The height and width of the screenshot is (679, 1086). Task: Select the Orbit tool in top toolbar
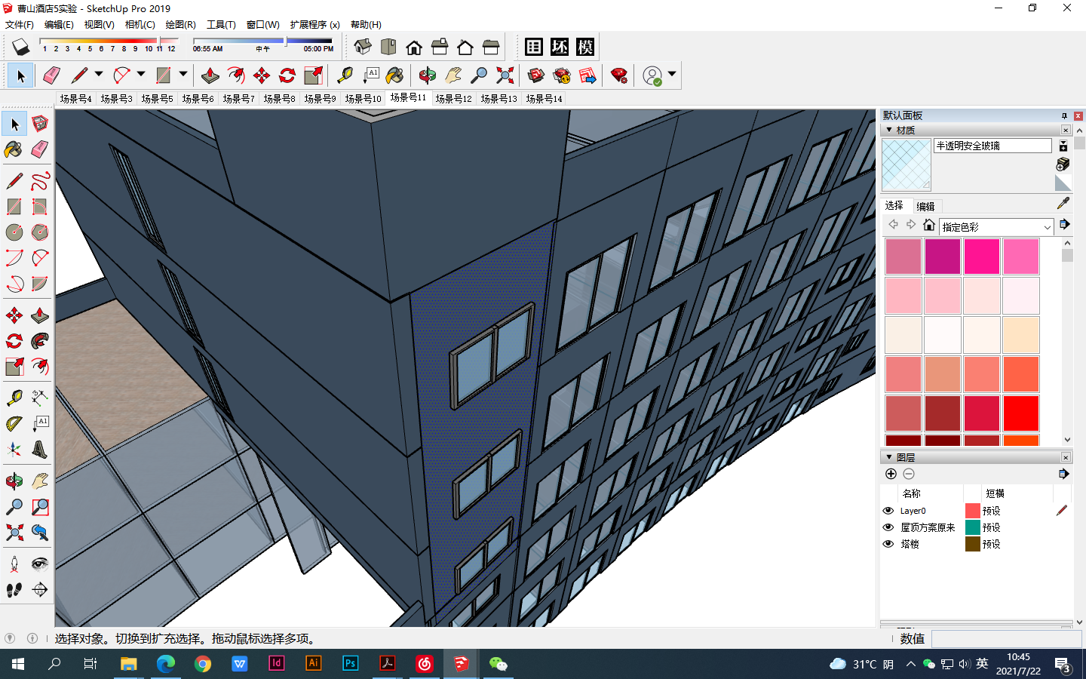coord(427,75)
